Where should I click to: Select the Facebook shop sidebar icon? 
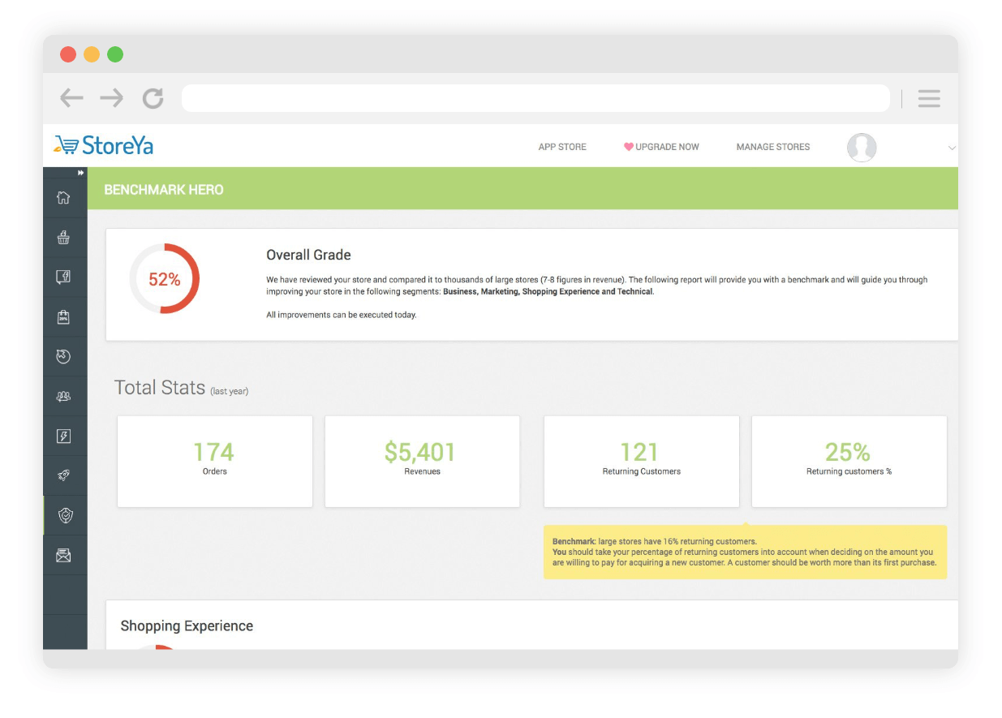(63, 277)
